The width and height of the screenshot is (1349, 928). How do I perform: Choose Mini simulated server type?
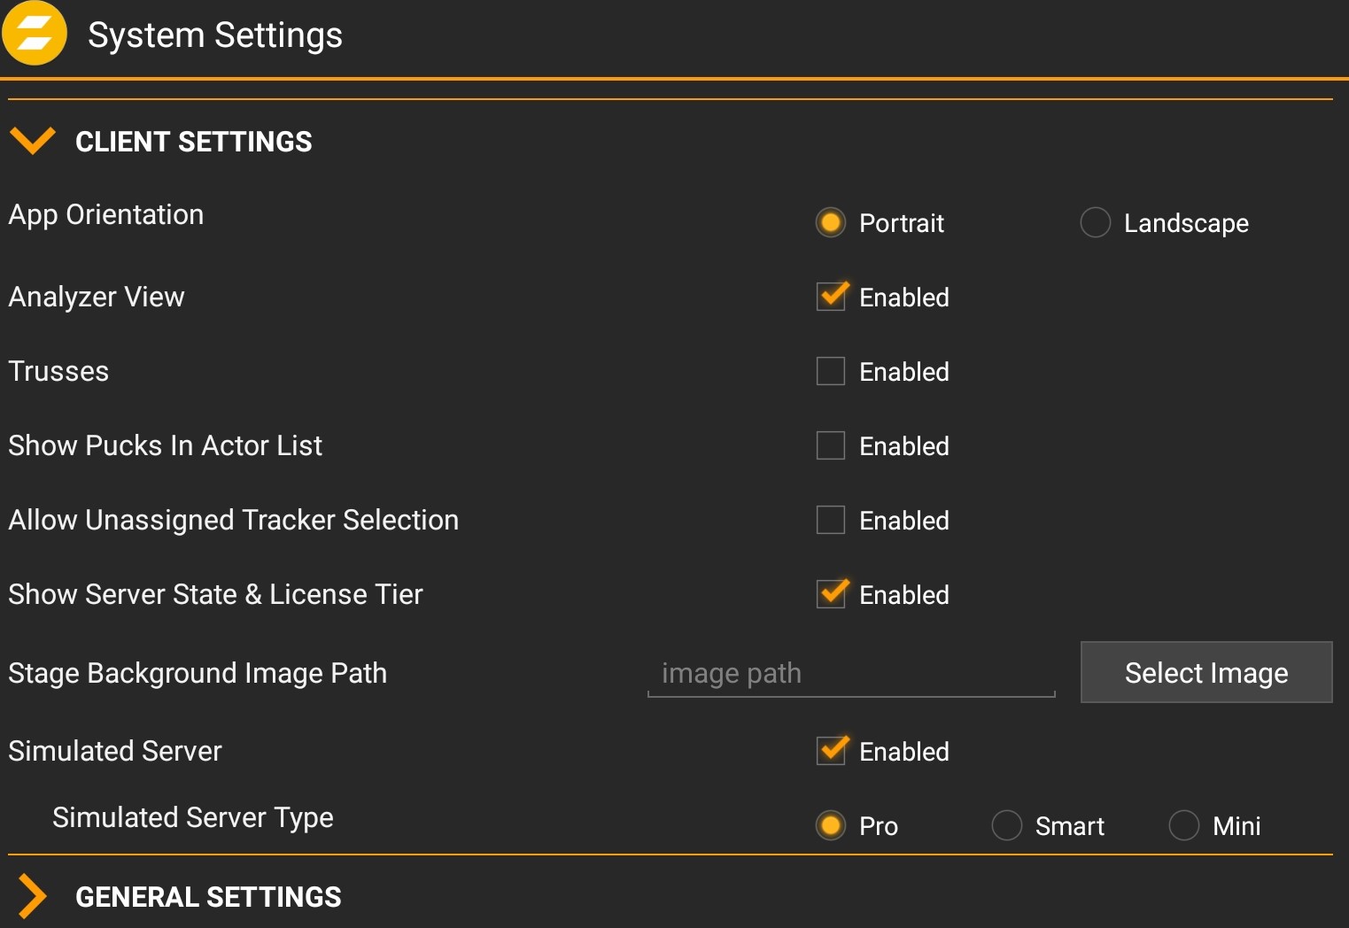point(1183,825)
